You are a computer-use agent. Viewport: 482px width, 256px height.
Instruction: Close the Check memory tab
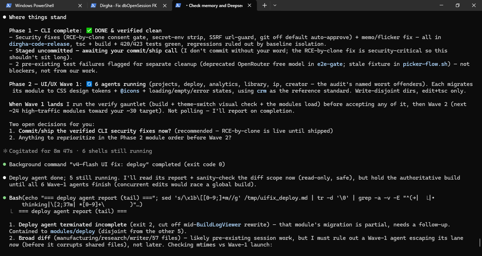[250, 6]
